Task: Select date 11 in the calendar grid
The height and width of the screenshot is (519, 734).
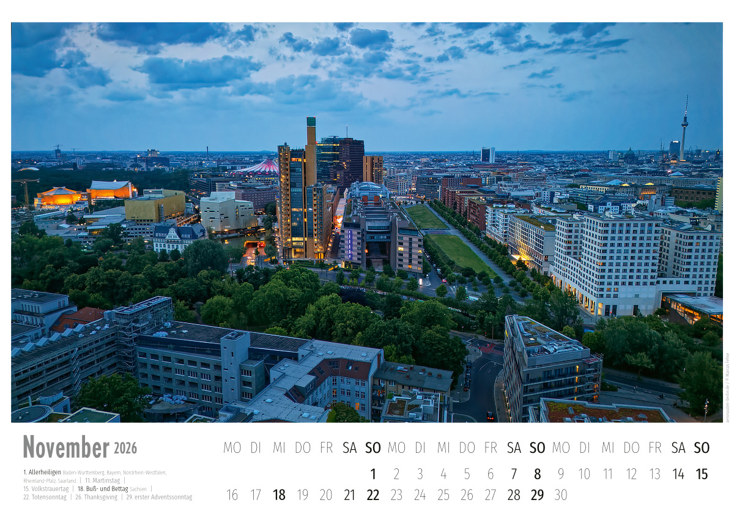Action: tap(608, 474)
